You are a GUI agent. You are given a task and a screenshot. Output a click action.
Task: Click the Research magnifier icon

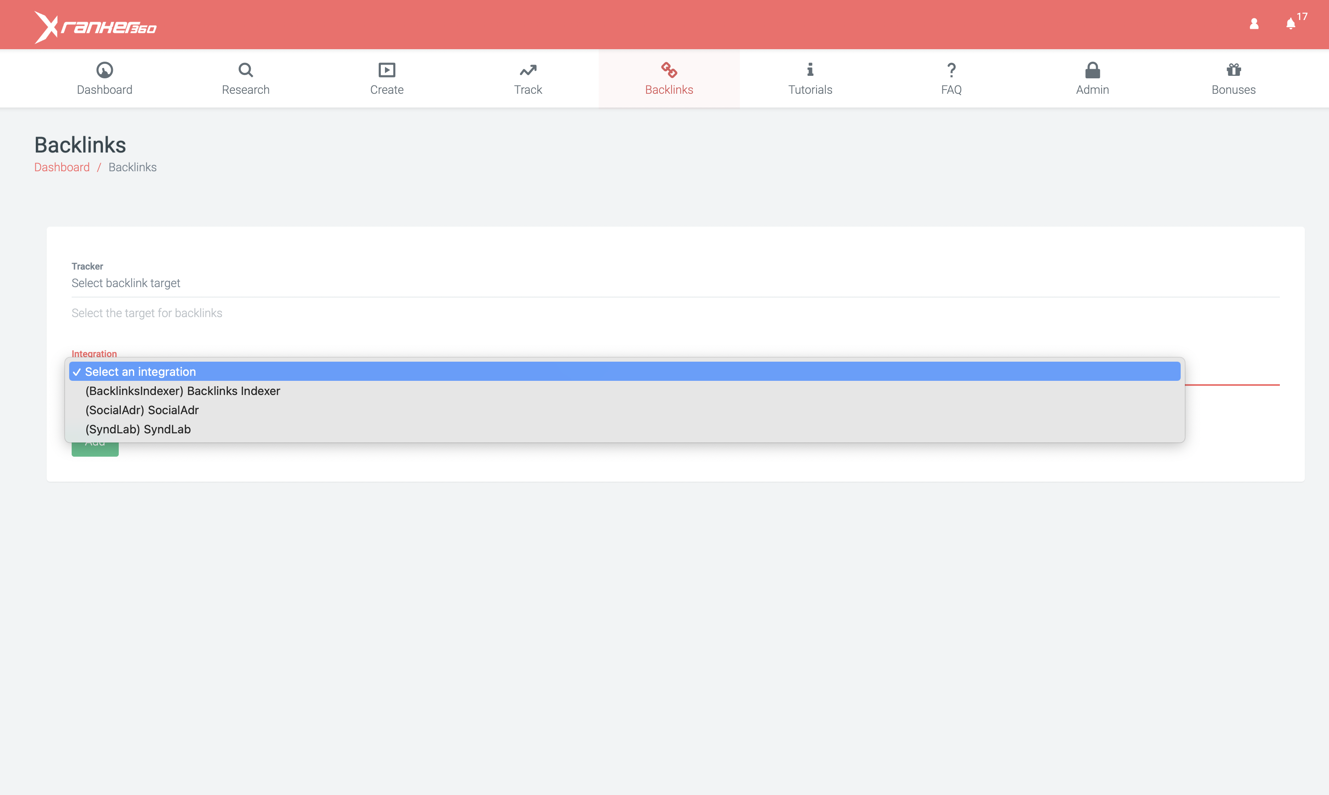(x=246, y=70)
